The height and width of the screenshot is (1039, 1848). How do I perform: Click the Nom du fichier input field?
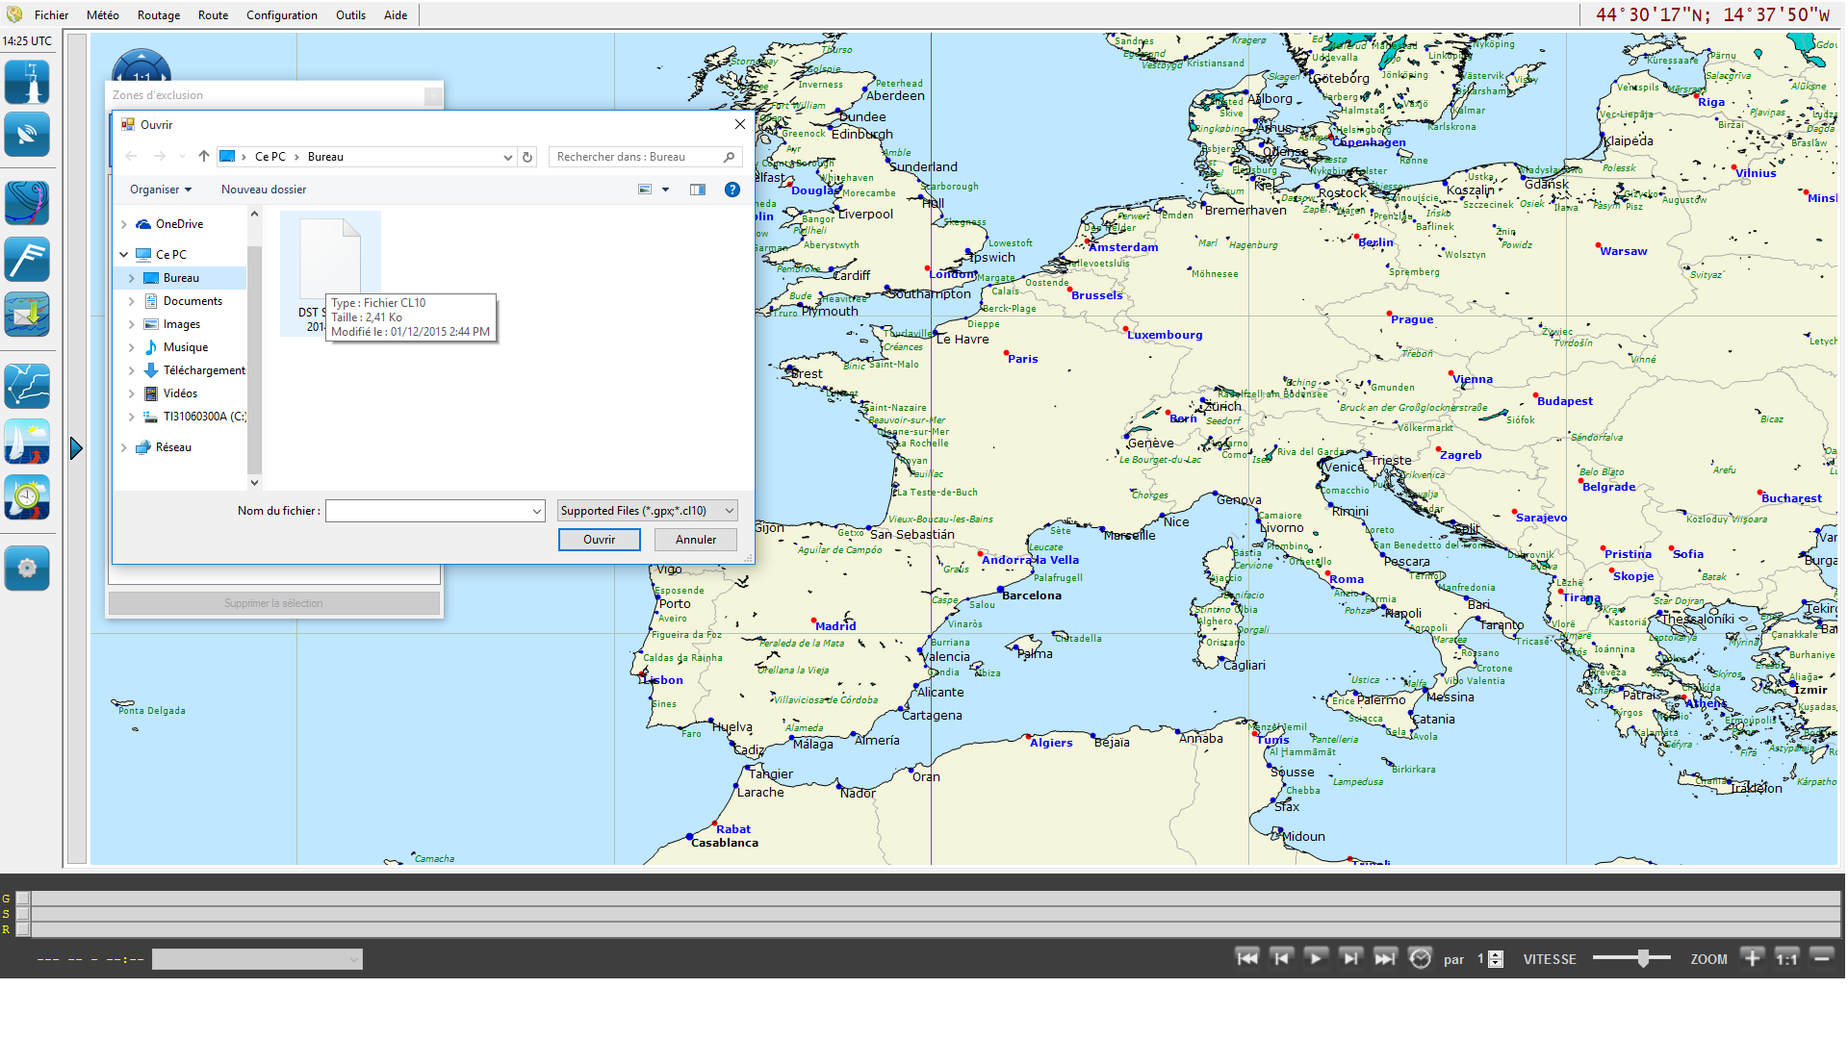428,511
